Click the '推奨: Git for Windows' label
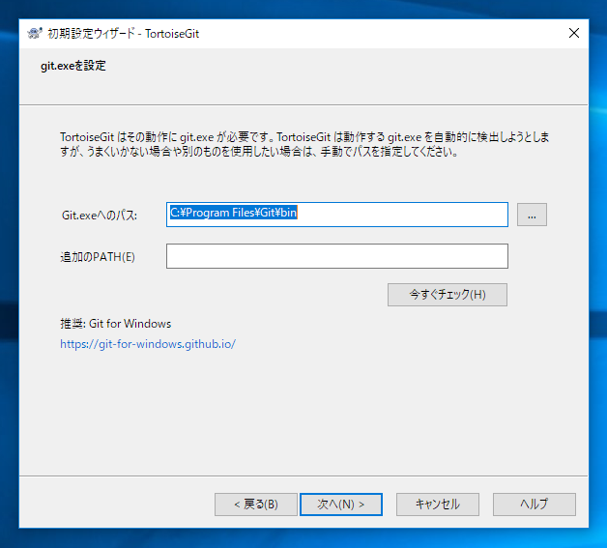 [x=115, y=324]
